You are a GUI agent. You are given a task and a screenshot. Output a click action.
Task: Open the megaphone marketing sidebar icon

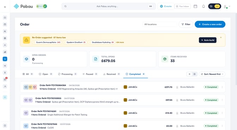pos(5,66)
